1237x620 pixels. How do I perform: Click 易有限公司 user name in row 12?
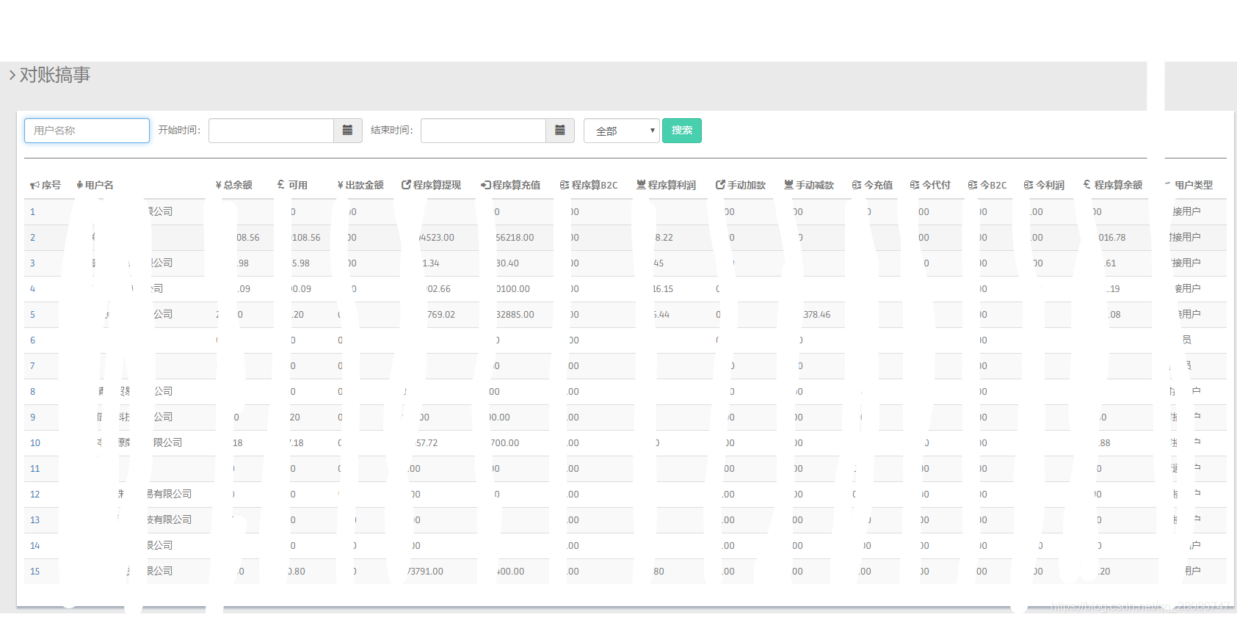(170, 494)
